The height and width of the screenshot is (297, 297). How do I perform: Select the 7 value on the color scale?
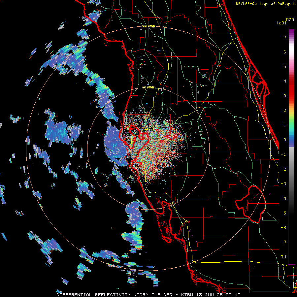pos(285,37)
